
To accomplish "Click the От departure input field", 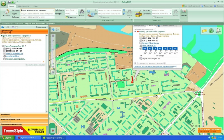I will coord(110,10).
